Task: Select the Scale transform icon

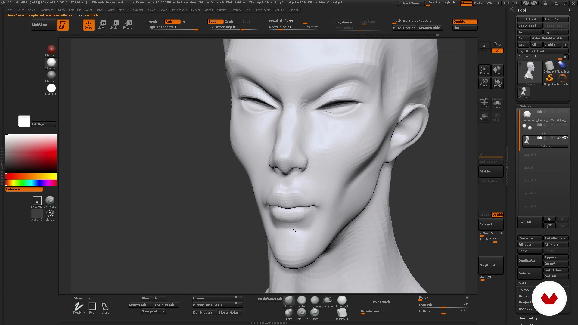Action: (x=114, y=25)
